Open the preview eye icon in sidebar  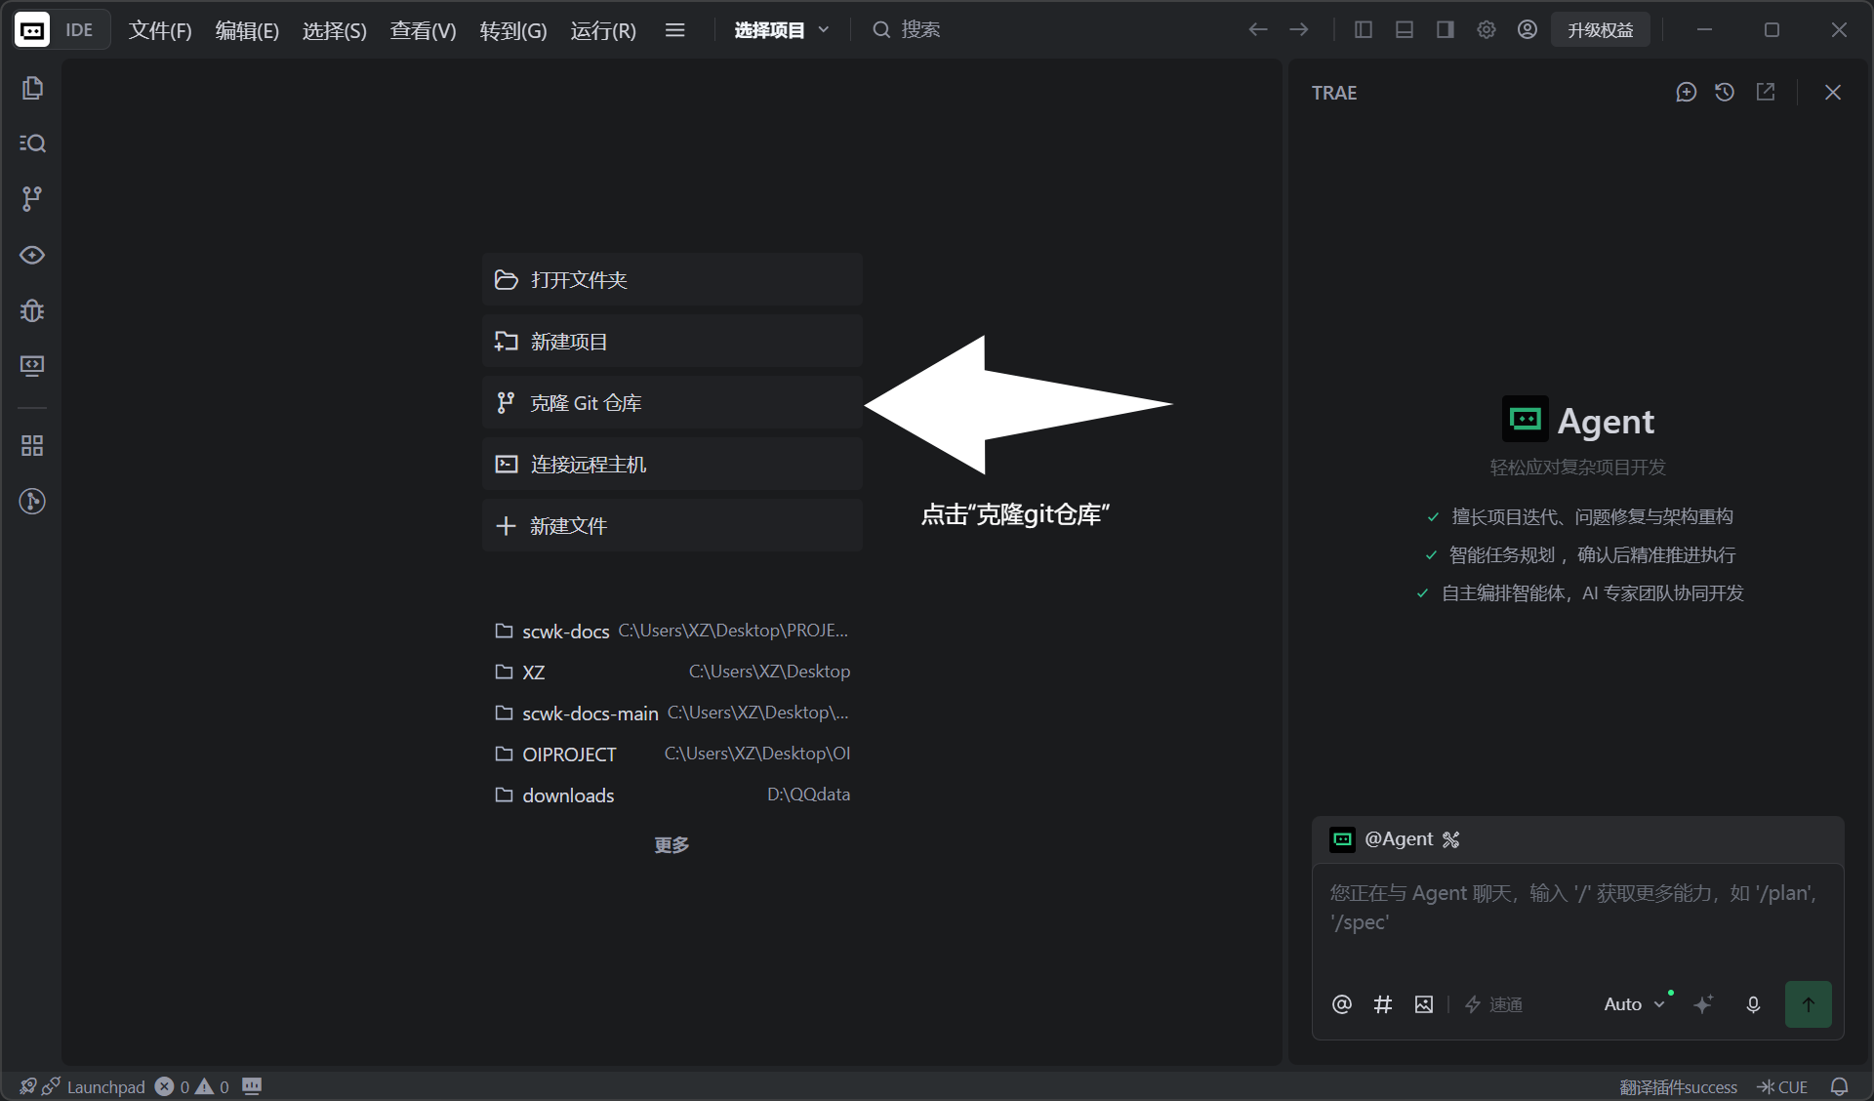[32, 255]
